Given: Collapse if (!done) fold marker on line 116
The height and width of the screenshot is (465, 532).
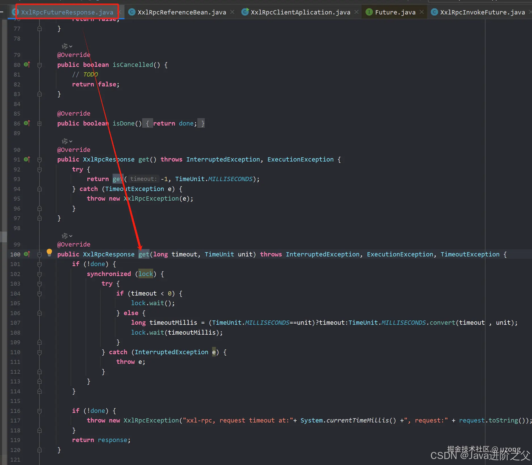Looking at the screenshot, I should point(39,411).
